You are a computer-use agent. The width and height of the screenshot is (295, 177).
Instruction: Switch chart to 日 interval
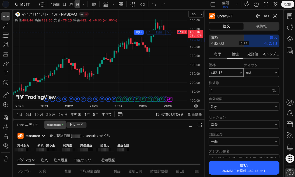click(64, 4)
